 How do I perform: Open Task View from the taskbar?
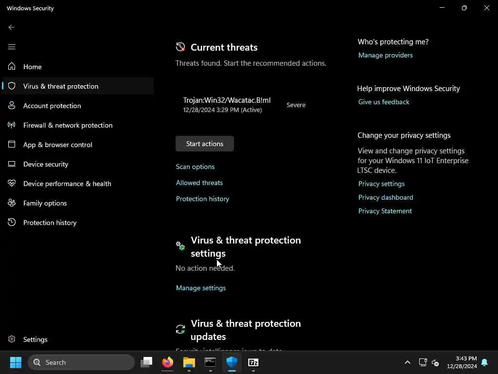click(x=146, y=362)
